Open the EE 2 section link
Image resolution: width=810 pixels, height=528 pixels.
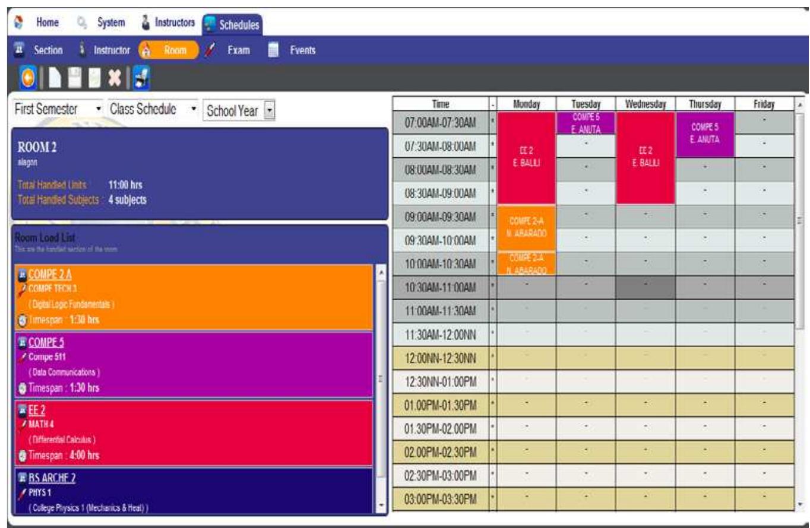coord(37,409)
